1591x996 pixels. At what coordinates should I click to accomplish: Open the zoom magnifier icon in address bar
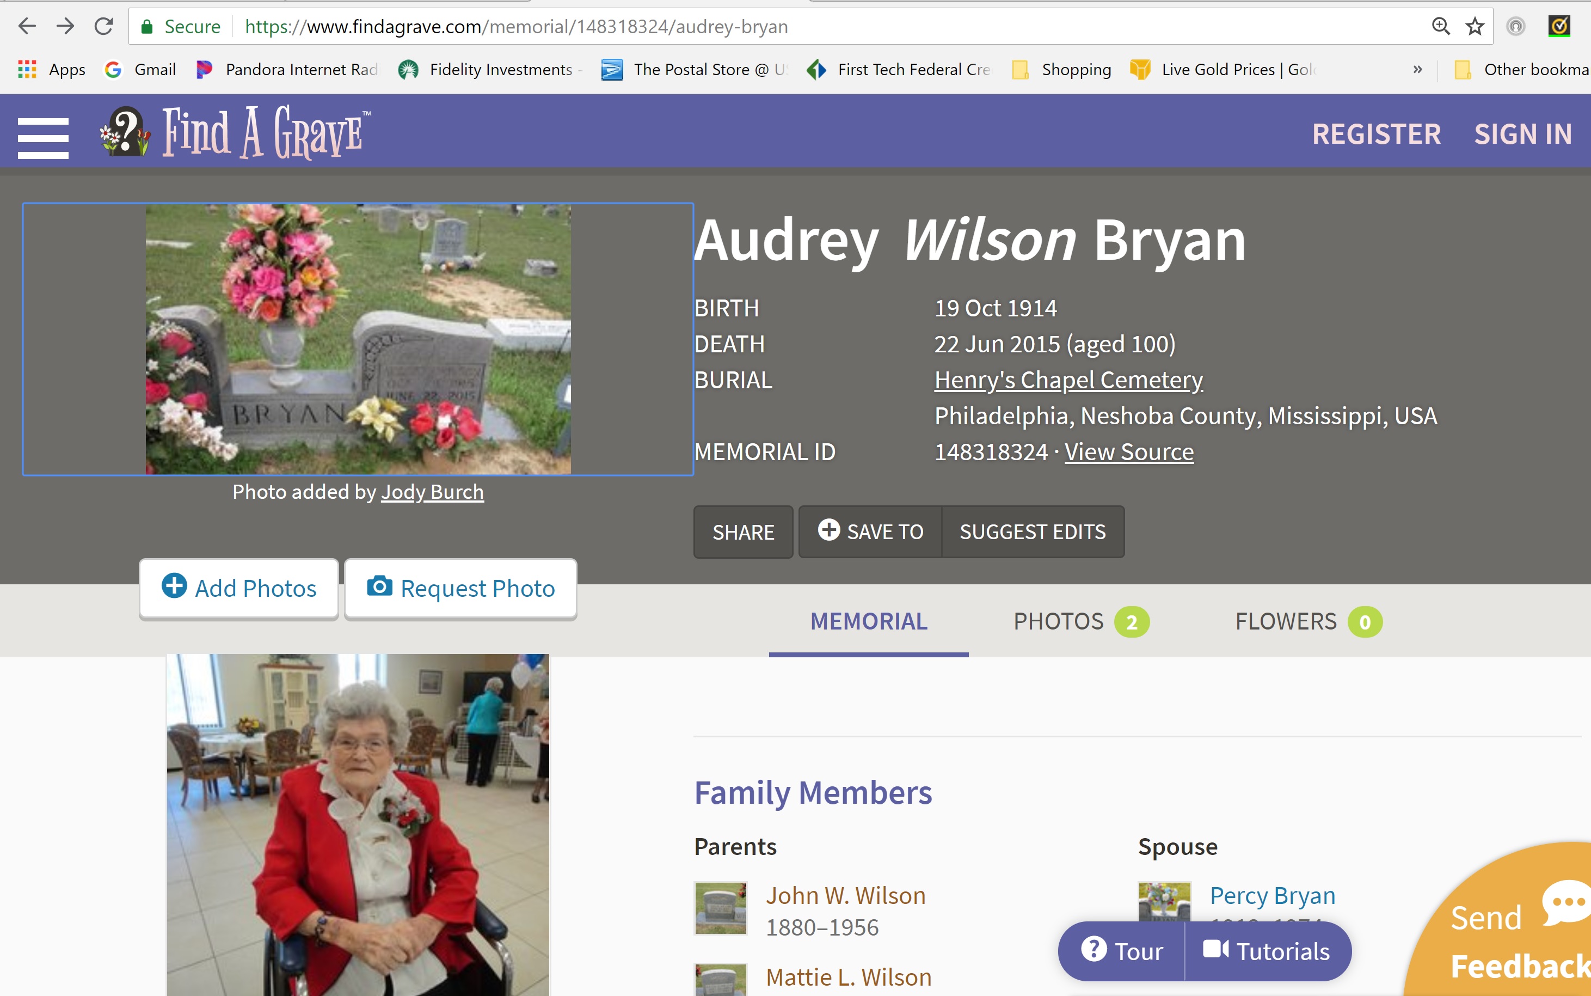(1440, 26)
